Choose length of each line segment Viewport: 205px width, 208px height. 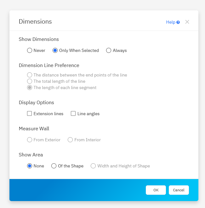30,87
